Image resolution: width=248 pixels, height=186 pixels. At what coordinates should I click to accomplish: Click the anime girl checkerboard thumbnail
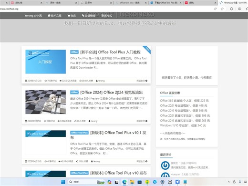click(46, 102)
